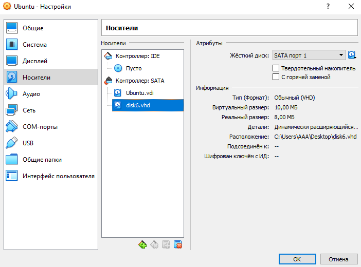
Task: Click the IDE controller icon
Action: (108, 56)
